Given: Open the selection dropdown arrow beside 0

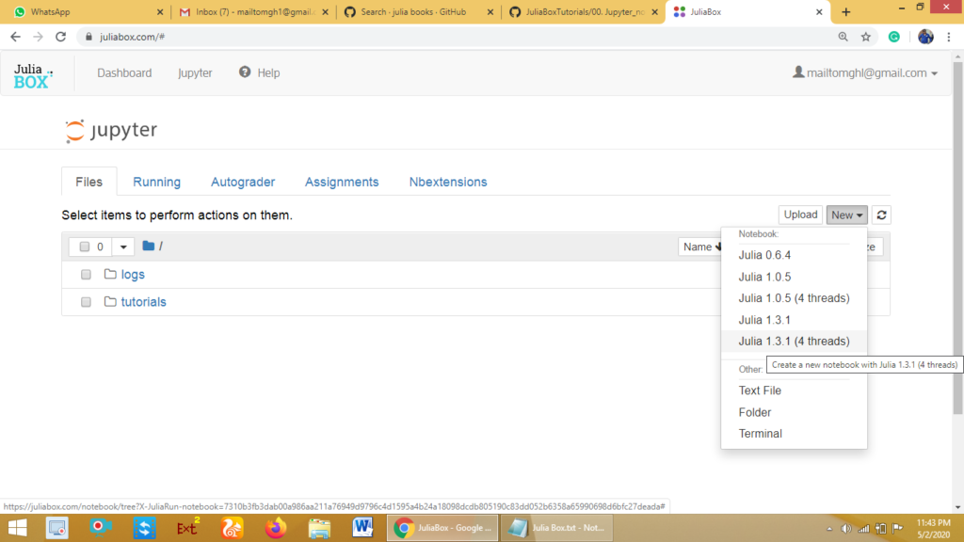Looking at the screenshot, I should click(x=123, y=247).
